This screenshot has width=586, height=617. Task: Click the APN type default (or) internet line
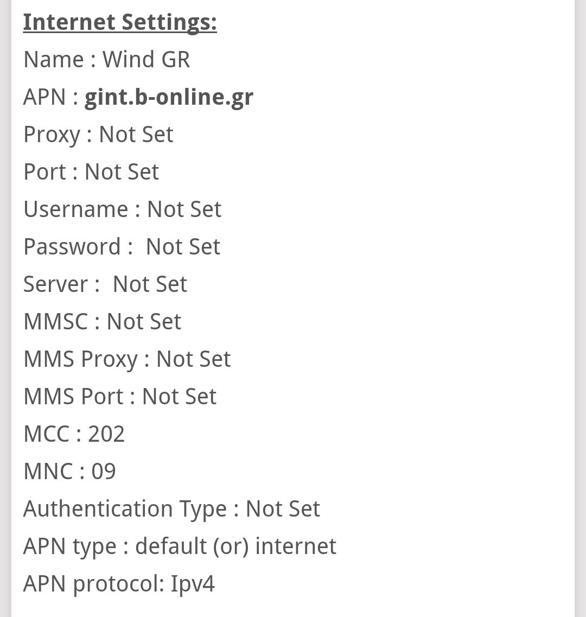point(180,546)
